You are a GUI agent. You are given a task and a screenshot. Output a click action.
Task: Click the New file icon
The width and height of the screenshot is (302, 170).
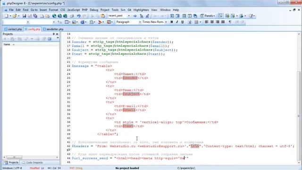coord(6,16)
